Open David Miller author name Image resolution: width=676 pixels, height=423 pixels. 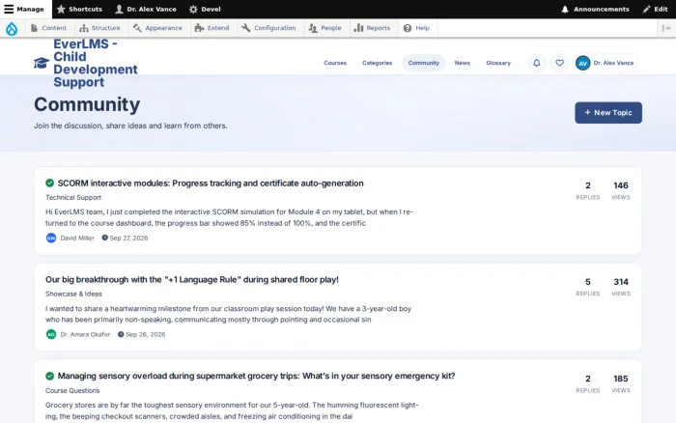click(x=77, y=238)
